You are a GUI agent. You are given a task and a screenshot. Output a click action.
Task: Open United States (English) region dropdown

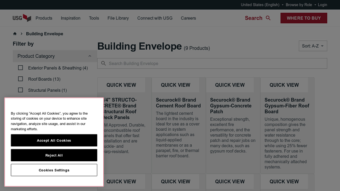click(x=262, y=5)
